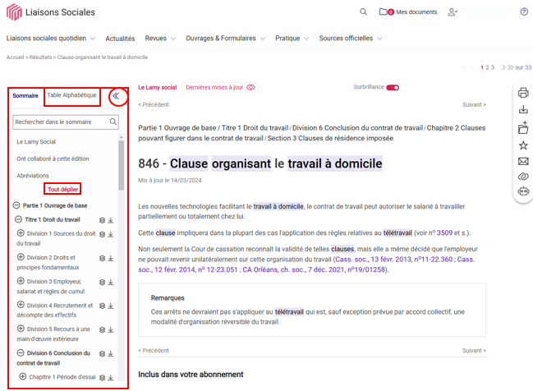Click the Rechercher dans le sommaire field
The height and width of the screenshot is (391, 533).
point(66,122)
